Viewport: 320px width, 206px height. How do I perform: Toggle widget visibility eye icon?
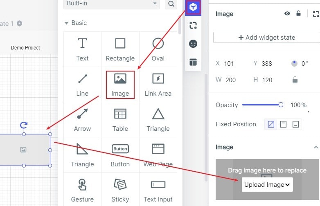click(287, 13)
